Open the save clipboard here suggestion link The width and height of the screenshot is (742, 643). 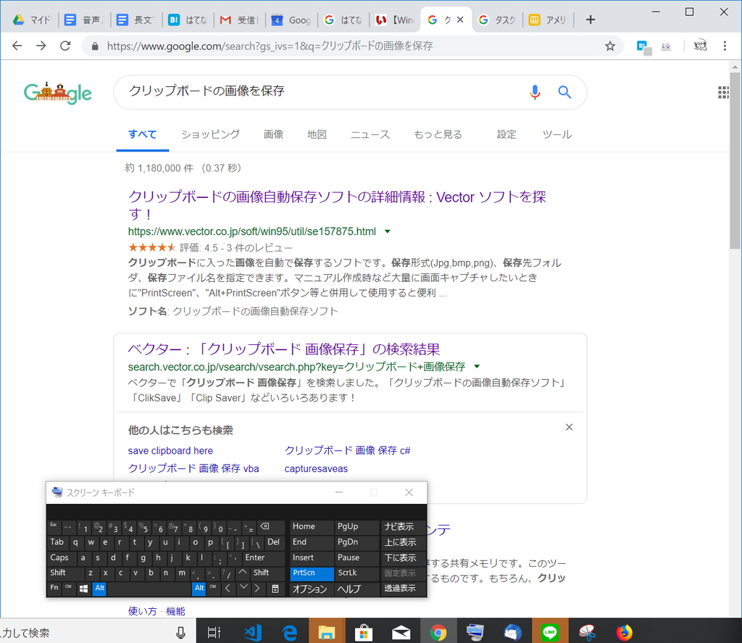click(170, 450)
